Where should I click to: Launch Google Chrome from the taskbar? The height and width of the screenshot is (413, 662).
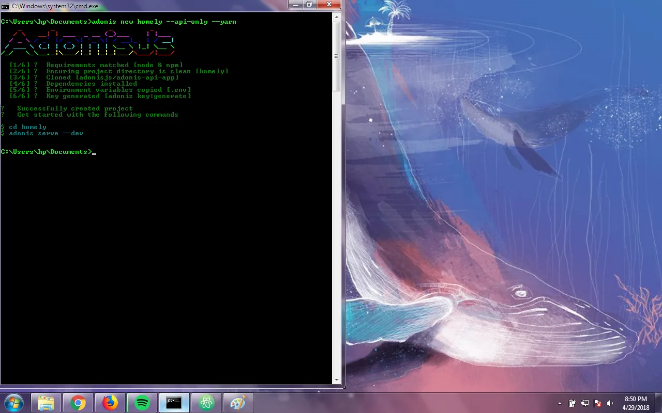click(78, 403)
